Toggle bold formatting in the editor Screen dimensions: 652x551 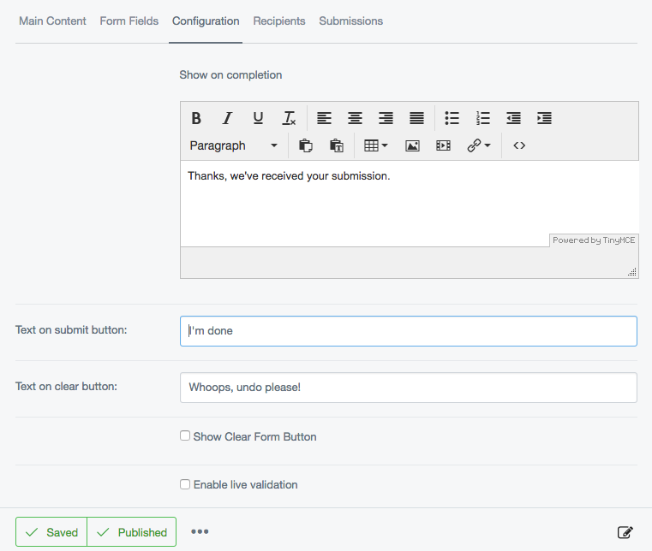click(196, 118)
